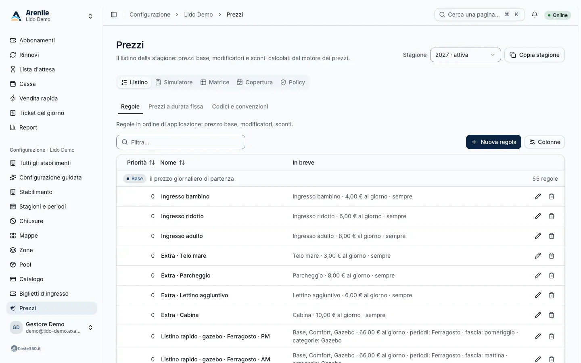Expand the Arenile Lido Demo switcher
Image resolution: width=581 pixels, height=363 pixels.
pos(52,16)
